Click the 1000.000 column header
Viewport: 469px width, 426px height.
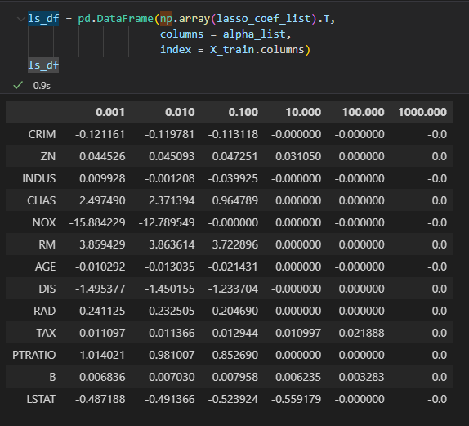click(422, 112)
